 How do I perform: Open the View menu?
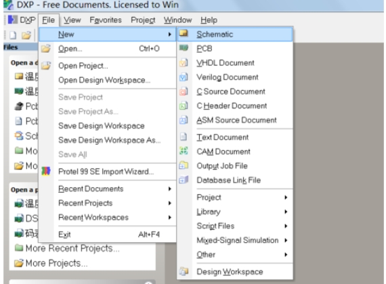pyautogui.click(x=72, y=20)
